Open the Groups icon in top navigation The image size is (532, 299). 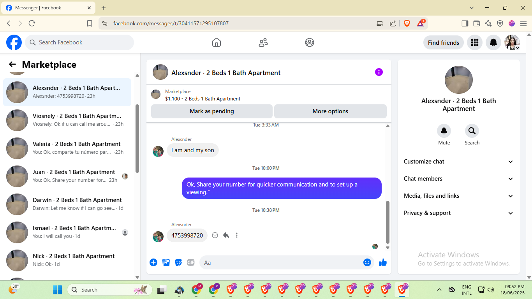click(310, 42)
